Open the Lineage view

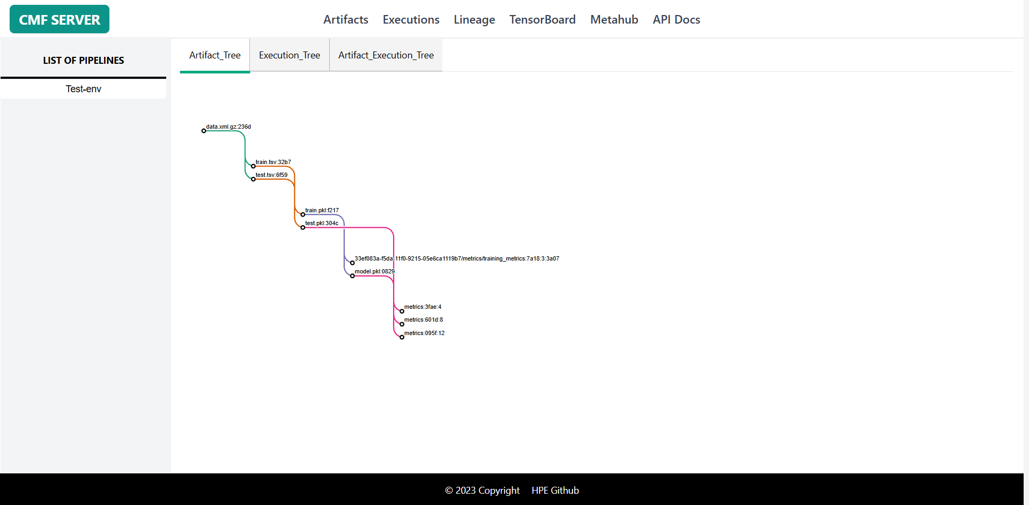pyautogui.click(x=474, y=19)
